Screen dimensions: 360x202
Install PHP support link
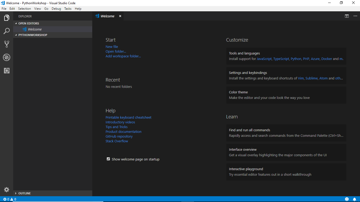[x=306, y=59]
